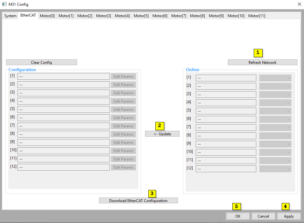Open Online slot [7] dropdown
Image resolution: width=304 pixels, height=223 pixels.
coord(275,127)
